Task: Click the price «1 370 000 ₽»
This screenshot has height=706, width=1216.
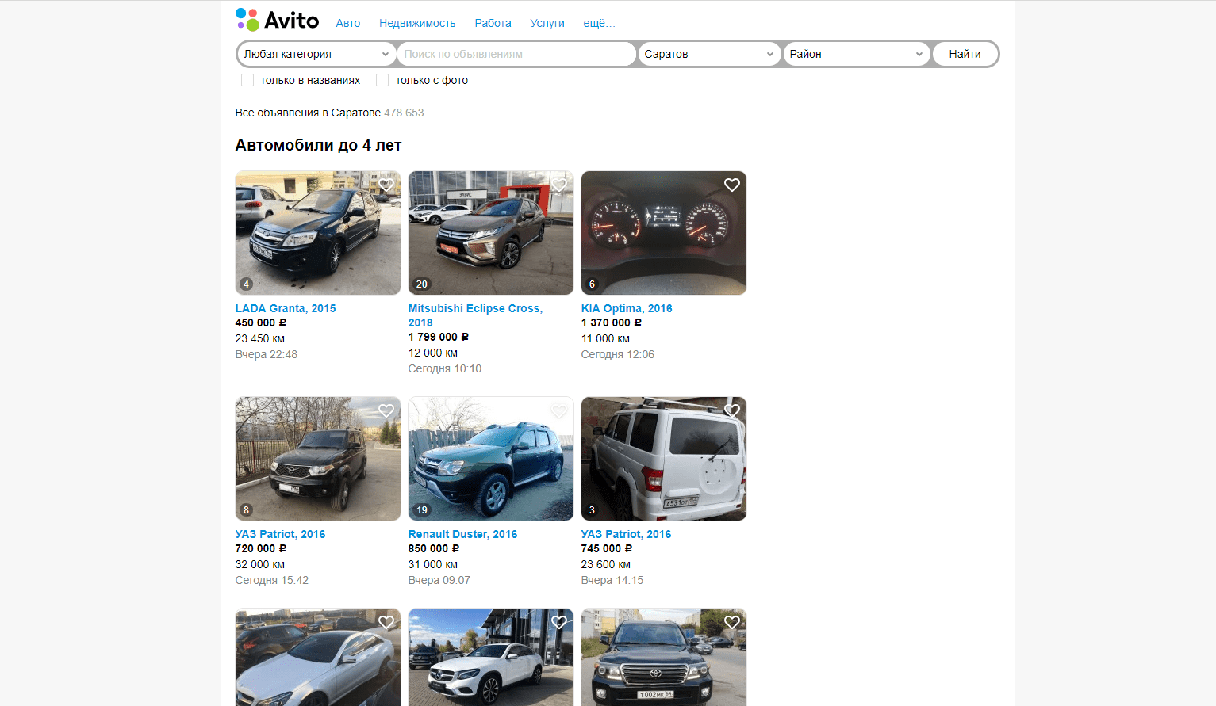Action: point(612,322)
